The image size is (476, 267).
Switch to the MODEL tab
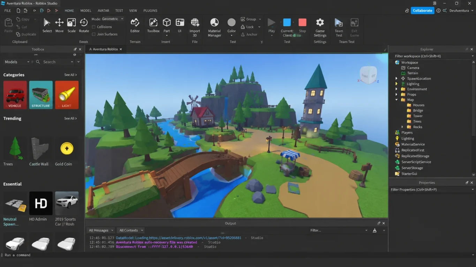point(86,11)
